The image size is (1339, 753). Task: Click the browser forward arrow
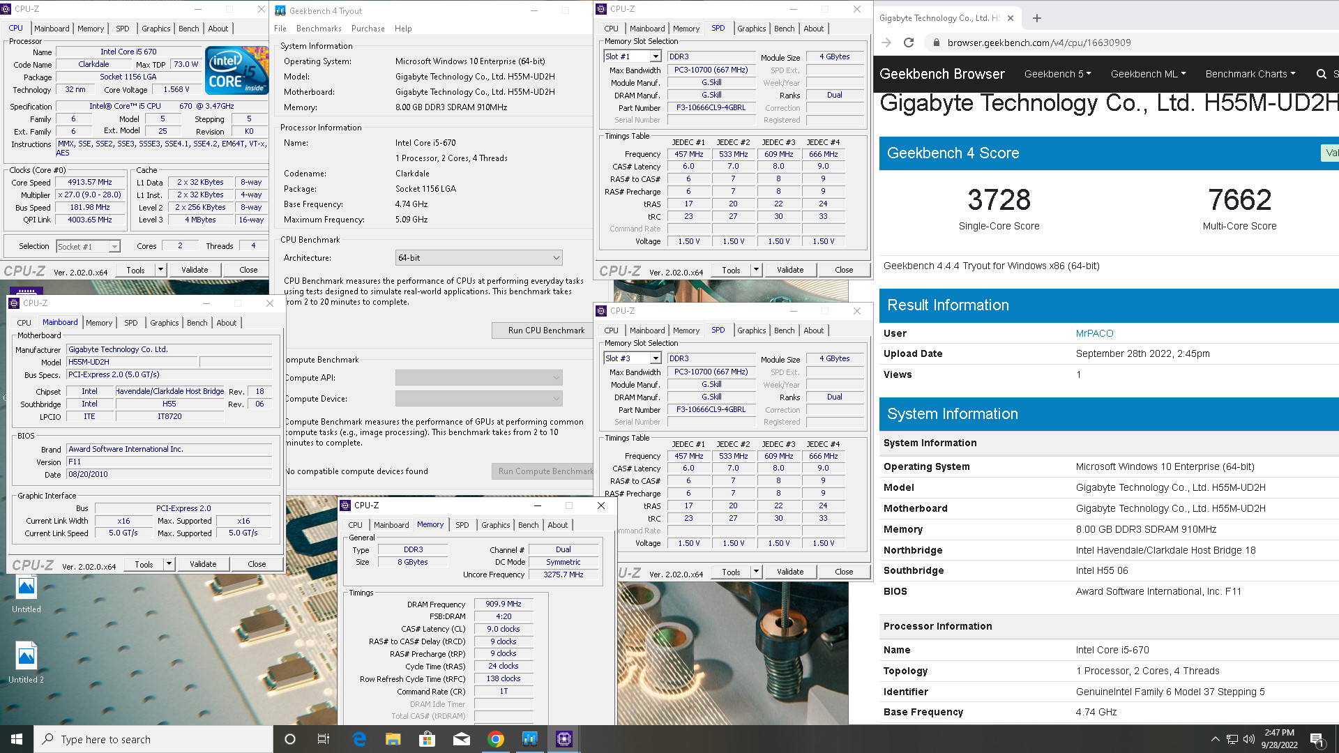[886, 43]
